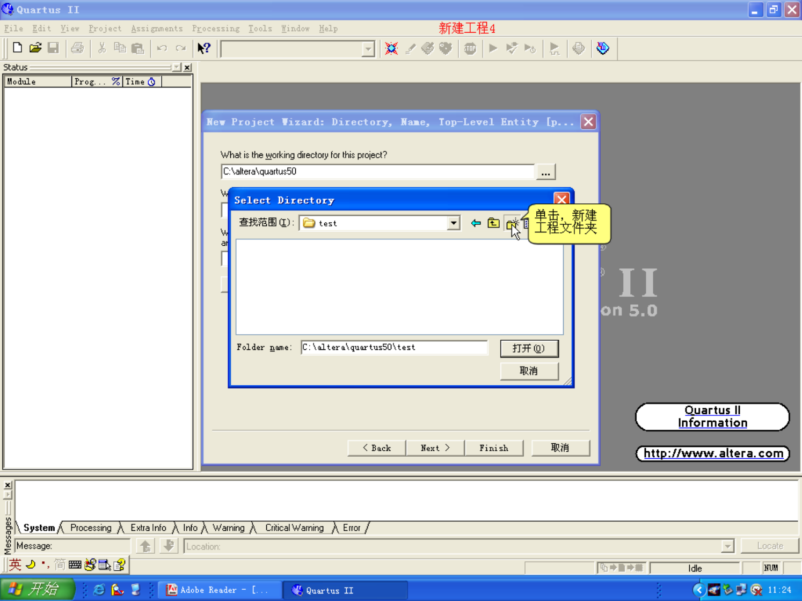Click the Start Timing Analysis icon
This screenshot has height=601, width=802.
click(x=530, y=48)
